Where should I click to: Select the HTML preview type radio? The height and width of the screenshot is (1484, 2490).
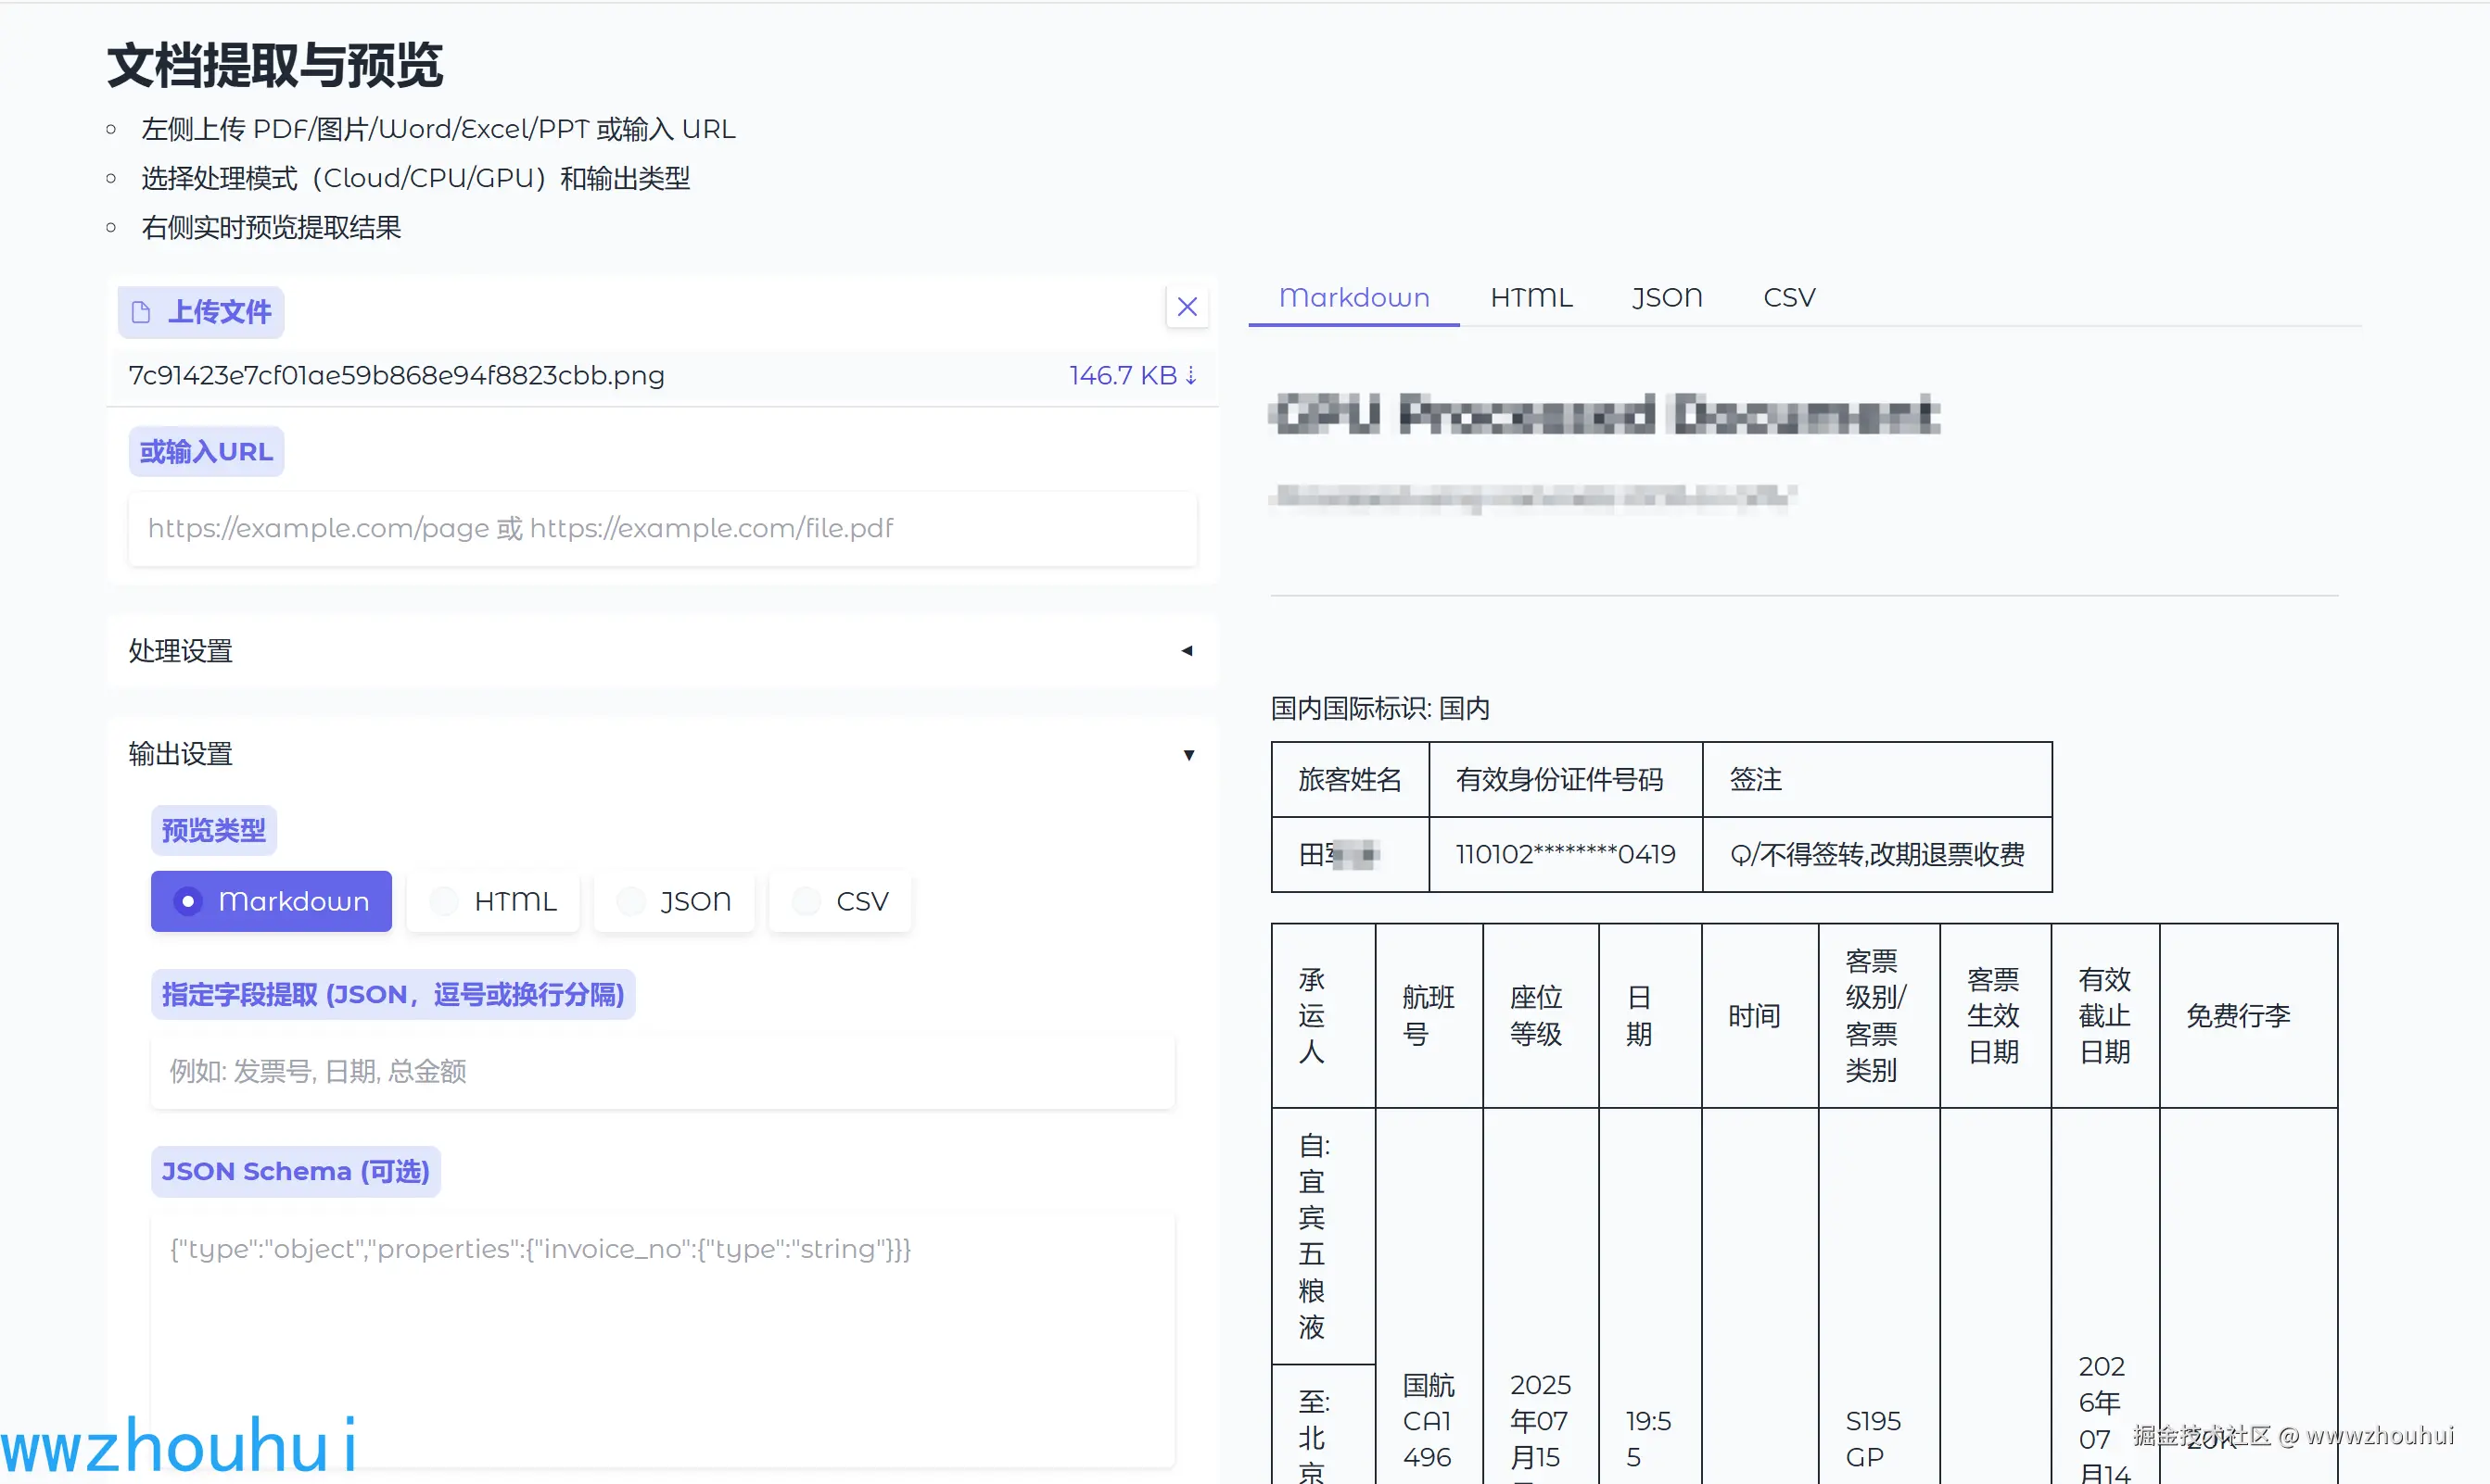tap(493, 901)
